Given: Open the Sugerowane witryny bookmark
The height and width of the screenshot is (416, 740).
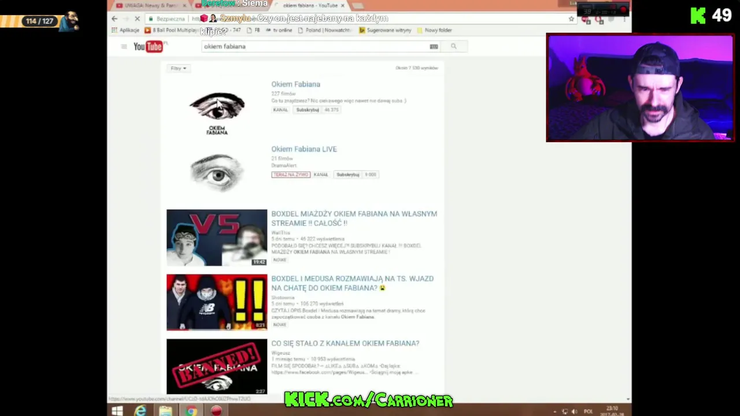Looking at the screenshot, I should [x=385, y=30].
